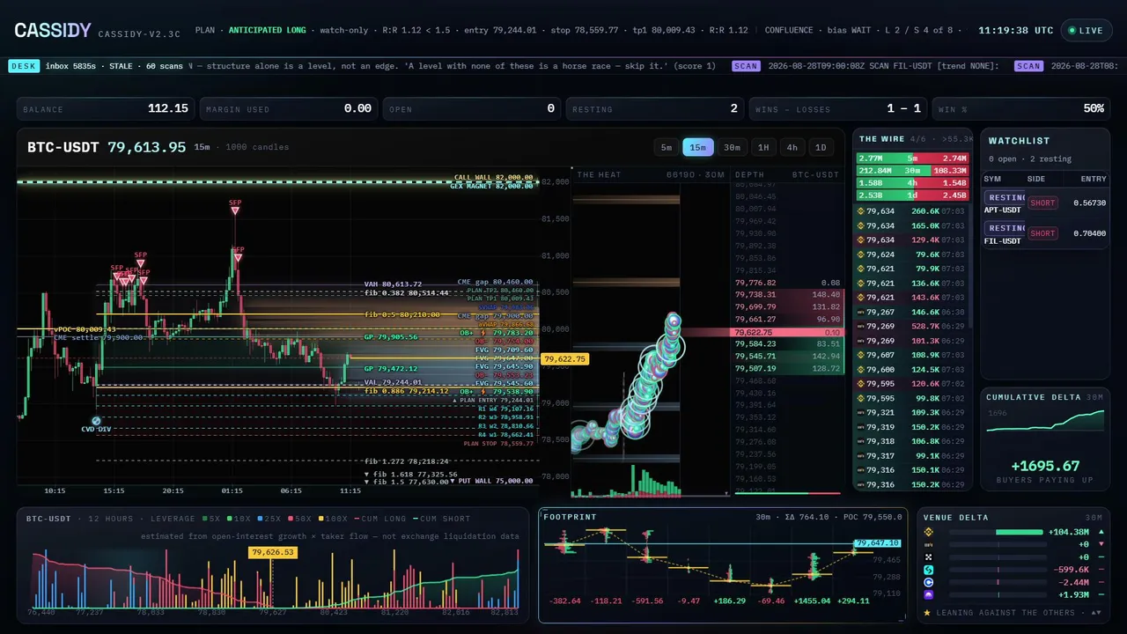Click the fib 1.618 77,325.56 down-arrow label
Image resolution: width=1127 pixels, height=634 pixels.
coord(410,474)
